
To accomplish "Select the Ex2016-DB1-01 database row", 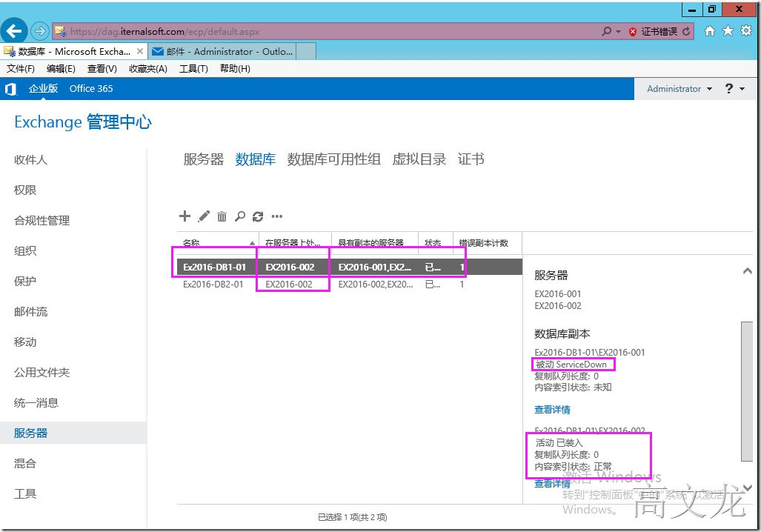I will (350, 267).
